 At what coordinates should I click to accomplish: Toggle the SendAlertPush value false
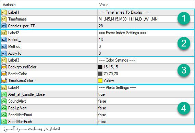point(102,122)
